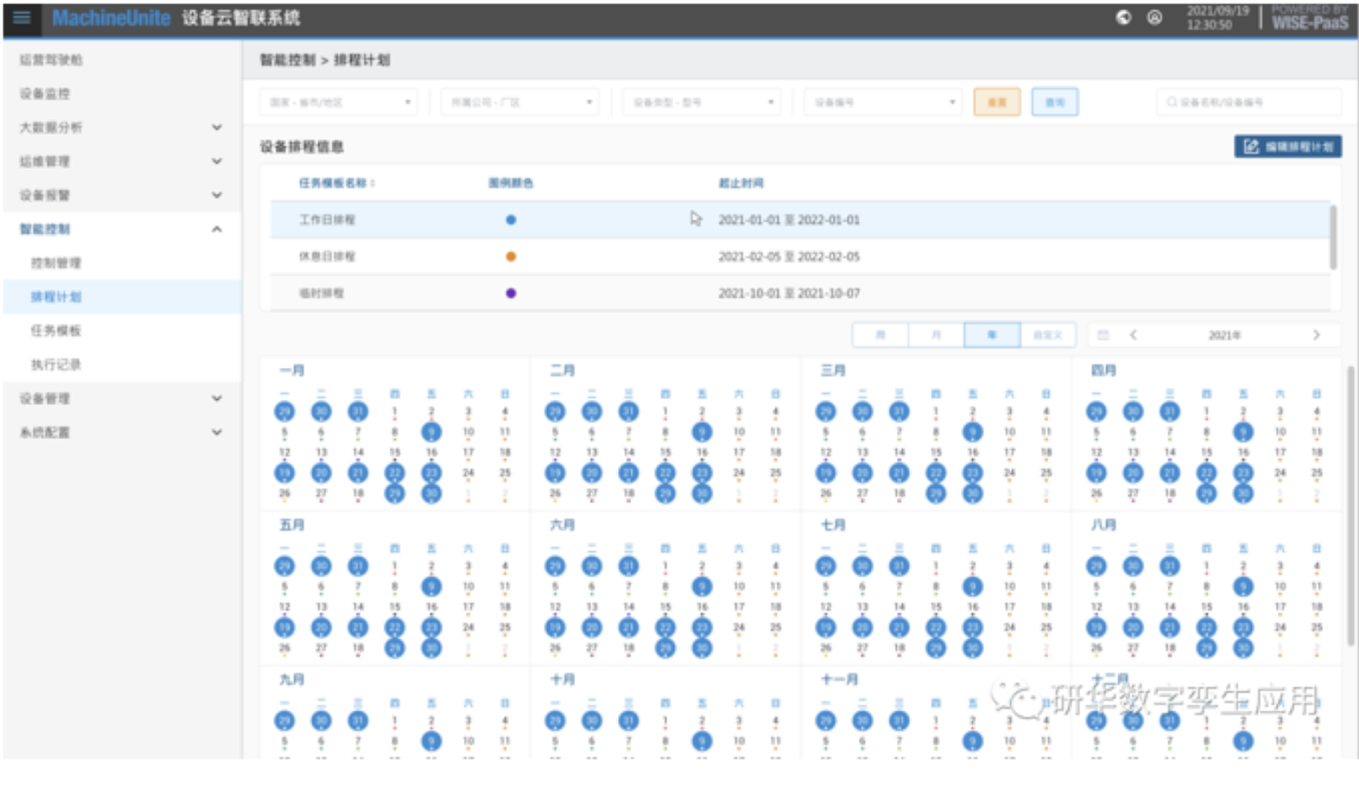
Task: Expand the 系统配置 sidebar section chevron
Action: coord(217,432)
